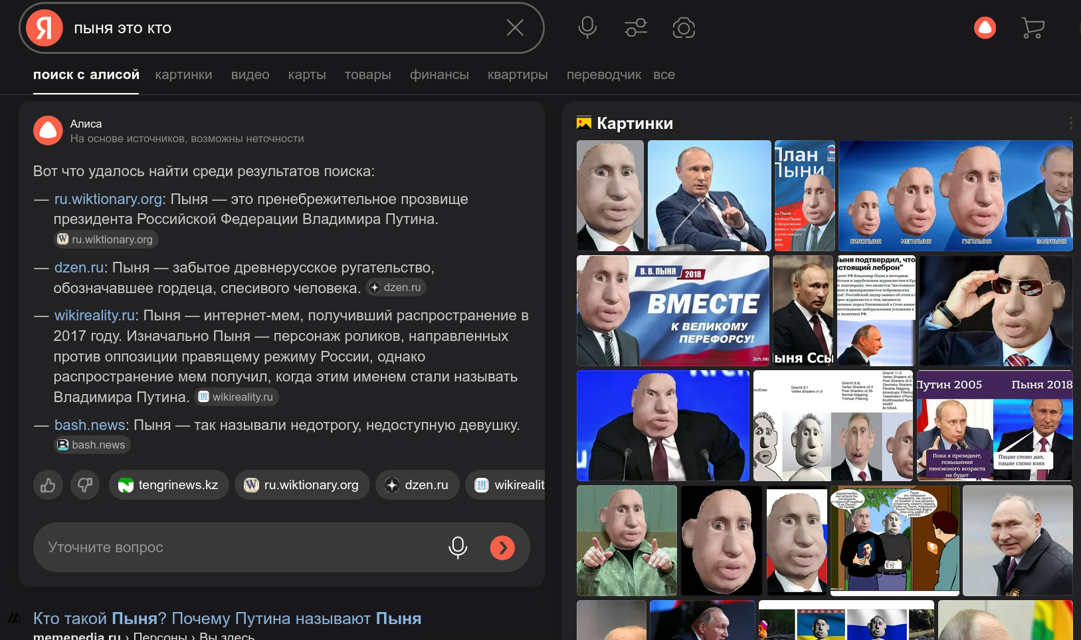Click the dzen.ru source chip after спесивого человека
The height and width of the screenshot is (640, 1081).
click(396, 287)
